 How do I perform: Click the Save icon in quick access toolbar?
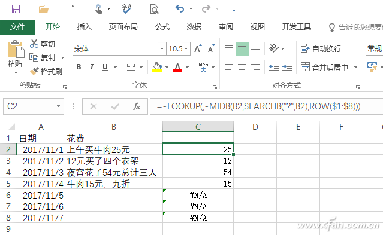(16, 9)
